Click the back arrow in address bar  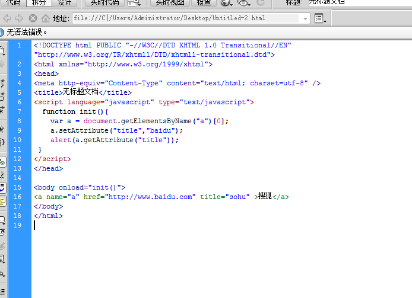[x=7, y=18]
